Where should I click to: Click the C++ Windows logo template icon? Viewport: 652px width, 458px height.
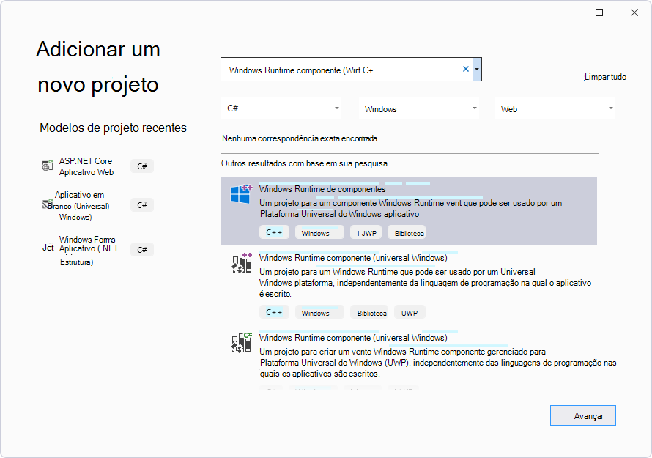(242, 194)
